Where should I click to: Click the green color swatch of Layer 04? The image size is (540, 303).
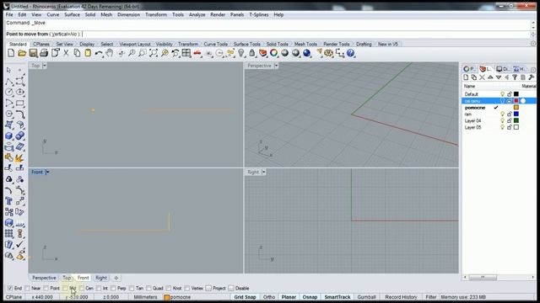[516, 120]
